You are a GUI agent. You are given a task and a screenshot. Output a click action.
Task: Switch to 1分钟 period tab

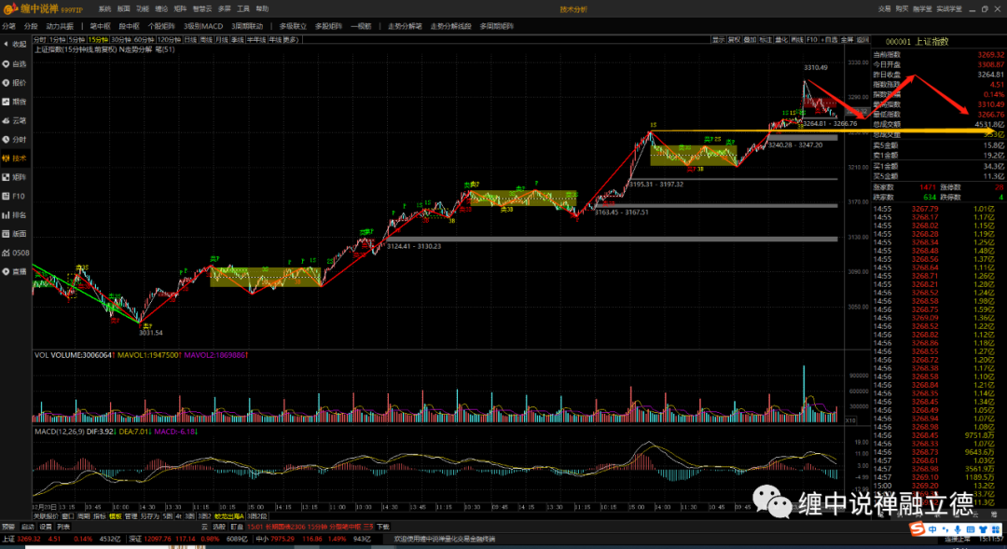pos(57,40)
